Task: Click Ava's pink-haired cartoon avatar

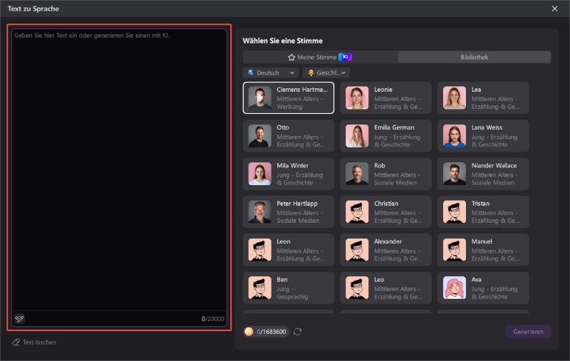Action: click(455, 288)
